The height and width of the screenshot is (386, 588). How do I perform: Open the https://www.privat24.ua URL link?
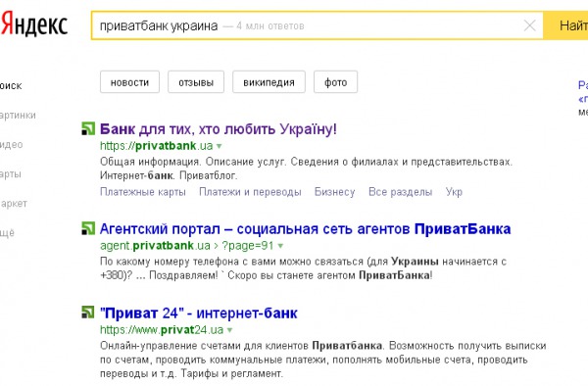pos(162,330)
